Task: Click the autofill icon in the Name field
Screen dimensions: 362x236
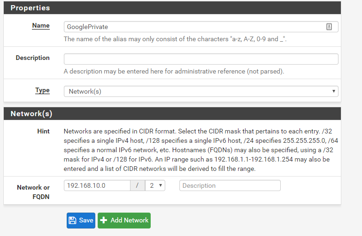Action: 329,27
